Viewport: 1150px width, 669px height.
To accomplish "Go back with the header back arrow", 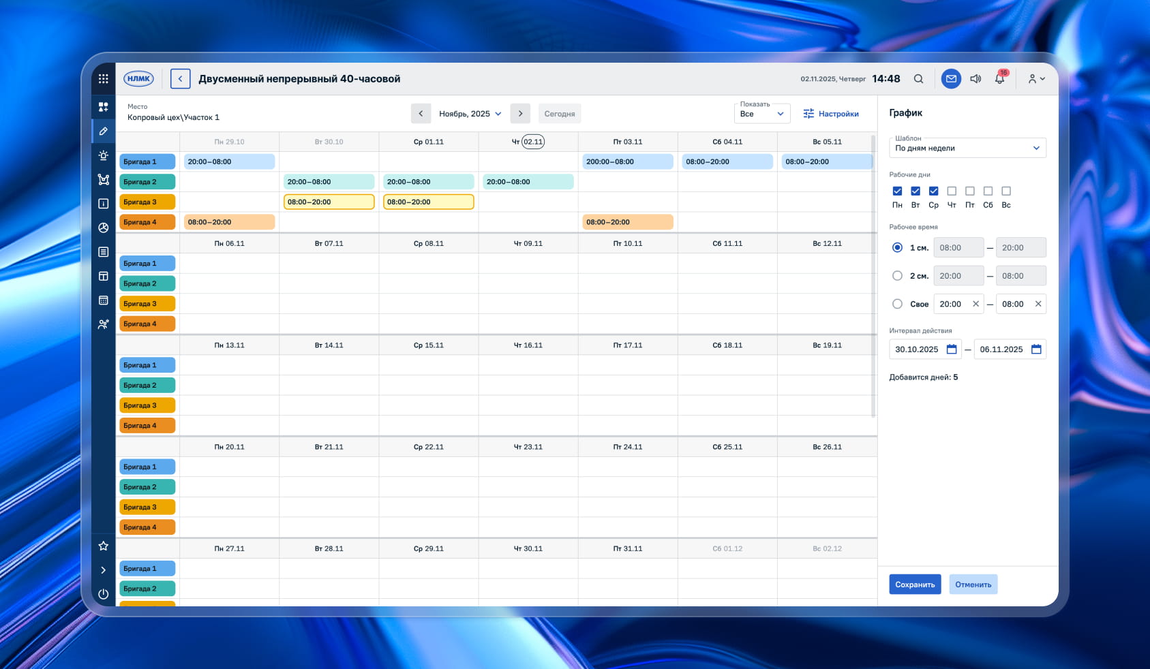I will [x=180, y=78].
